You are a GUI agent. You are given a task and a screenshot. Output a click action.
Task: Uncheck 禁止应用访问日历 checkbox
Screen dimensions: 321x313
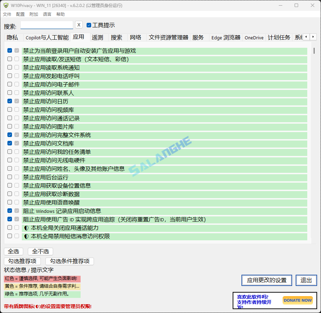(10, 101)
